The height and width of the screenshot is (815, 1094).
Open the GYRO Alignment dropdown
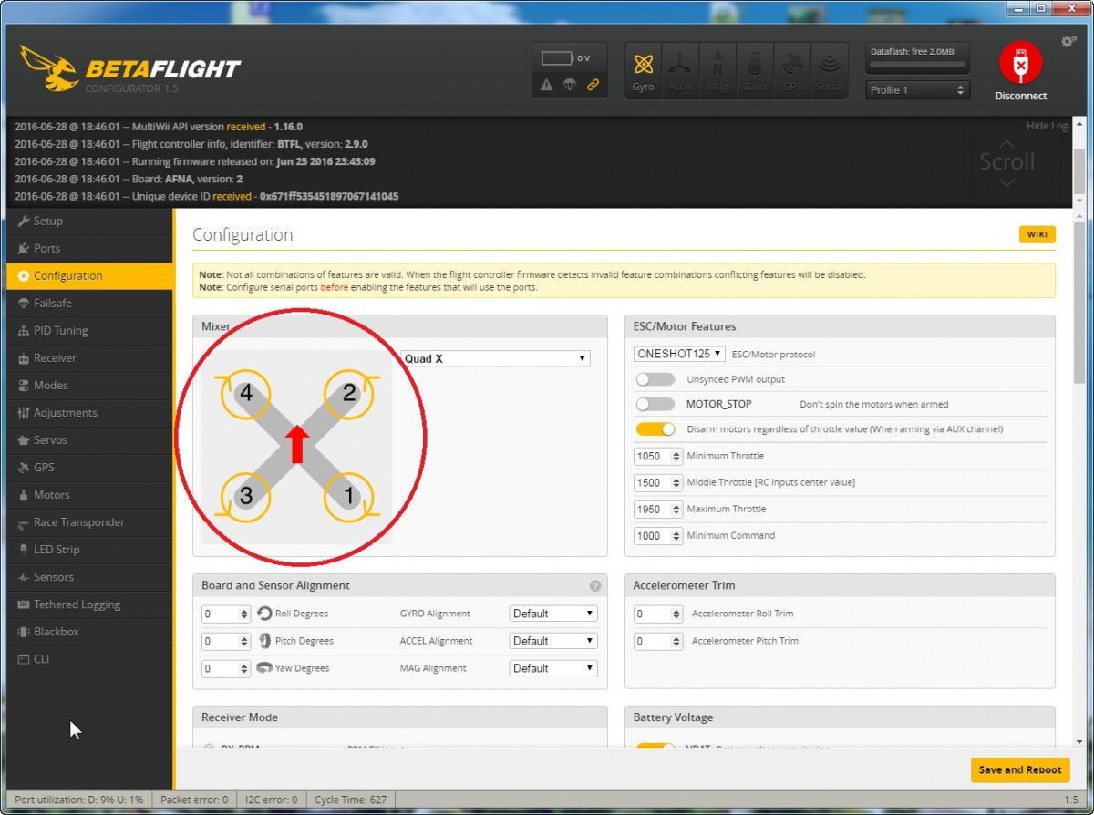point(553,614)
